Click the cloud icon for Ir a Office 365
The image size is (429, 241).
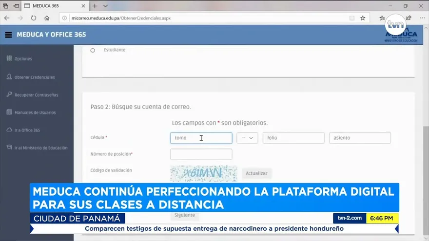pyautogui.click(x=9, y=130)
